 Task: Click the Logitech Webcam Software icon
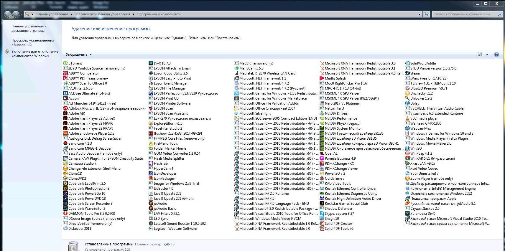[x=151, y=228]
